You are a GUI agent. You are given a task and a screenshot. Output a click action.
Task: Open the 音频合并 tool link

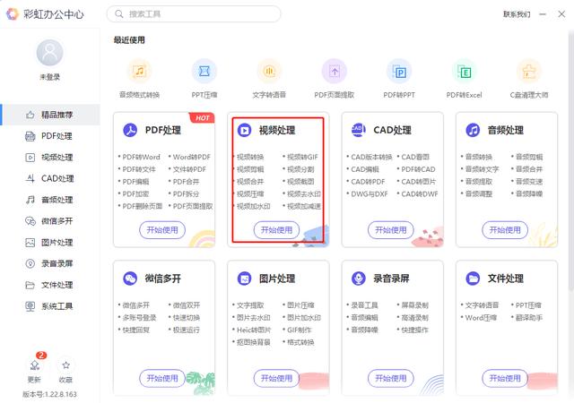(529, 169)
